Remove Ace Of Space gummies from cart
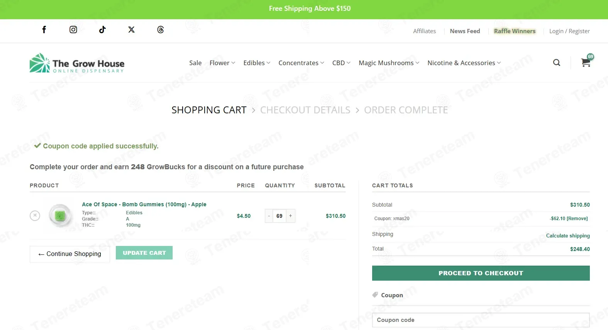The height and width of the screenshot is (330, 608). (x=35, y=216)
